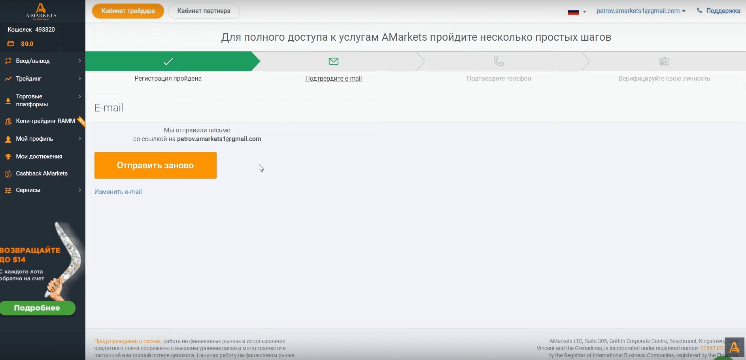Switch to Кабинет партнера tab

(204, 11)
